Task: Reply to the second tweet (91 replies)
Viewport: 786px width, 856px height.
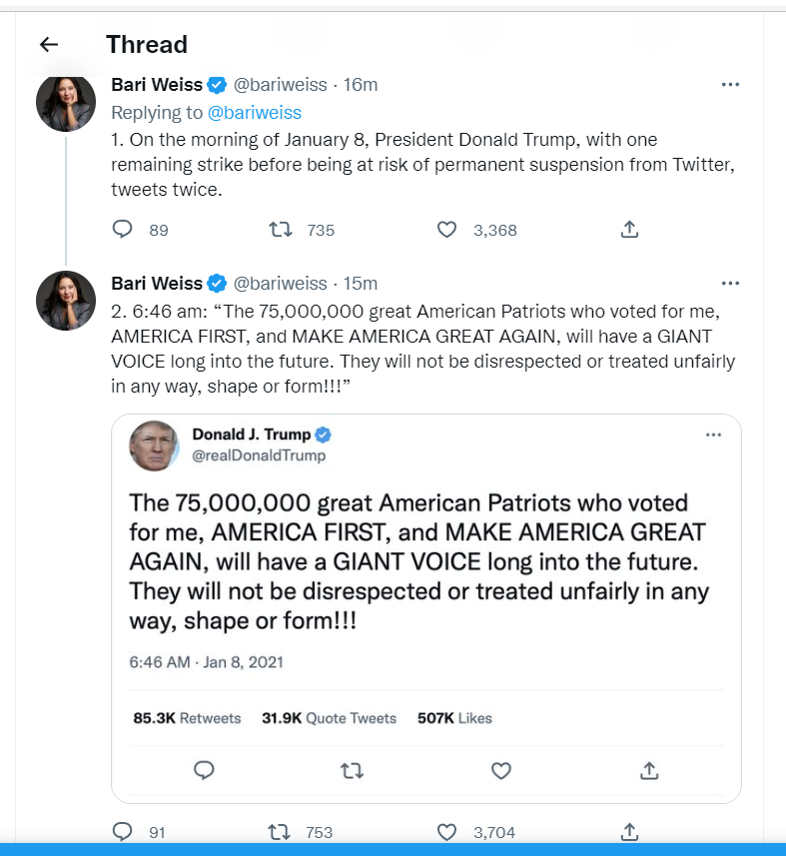Action: [123, 831]
